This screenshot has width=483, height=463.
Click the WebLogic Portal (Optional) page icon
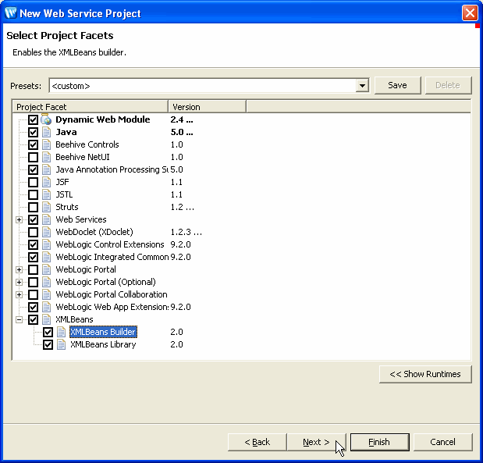coord(47,282)
